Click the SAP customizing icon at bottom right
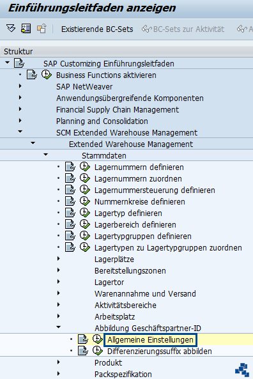The height and width of the screenshot is (379, 253). [242, 370]
